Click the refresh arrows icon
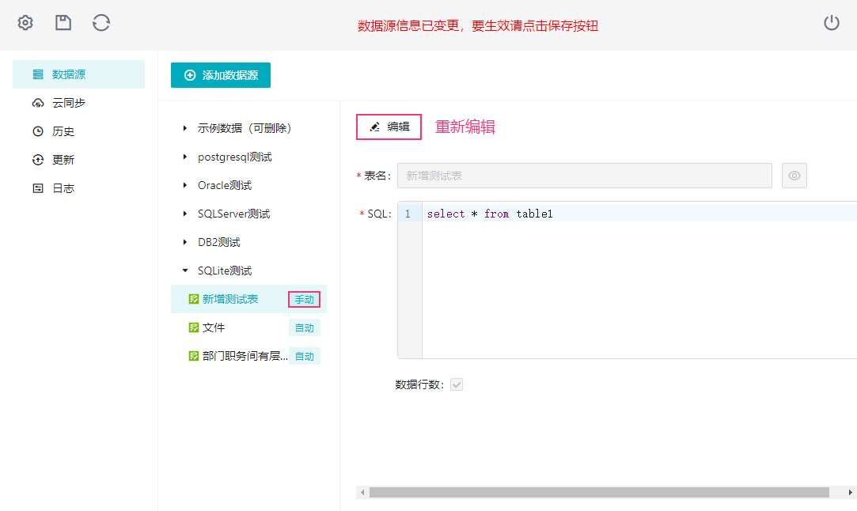This screenshot has height=511, width=857. coord(101,23)
